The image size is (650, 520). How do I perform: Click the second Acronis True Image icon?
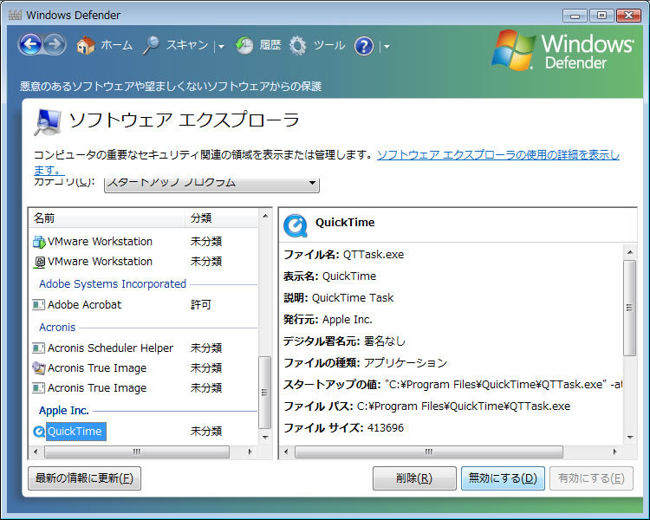pyautogui.click(x=38, y=387)
